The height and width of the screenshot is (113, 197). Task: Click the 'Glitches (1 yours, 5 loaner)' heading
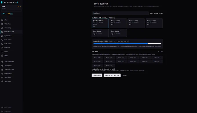pos(103,18)
